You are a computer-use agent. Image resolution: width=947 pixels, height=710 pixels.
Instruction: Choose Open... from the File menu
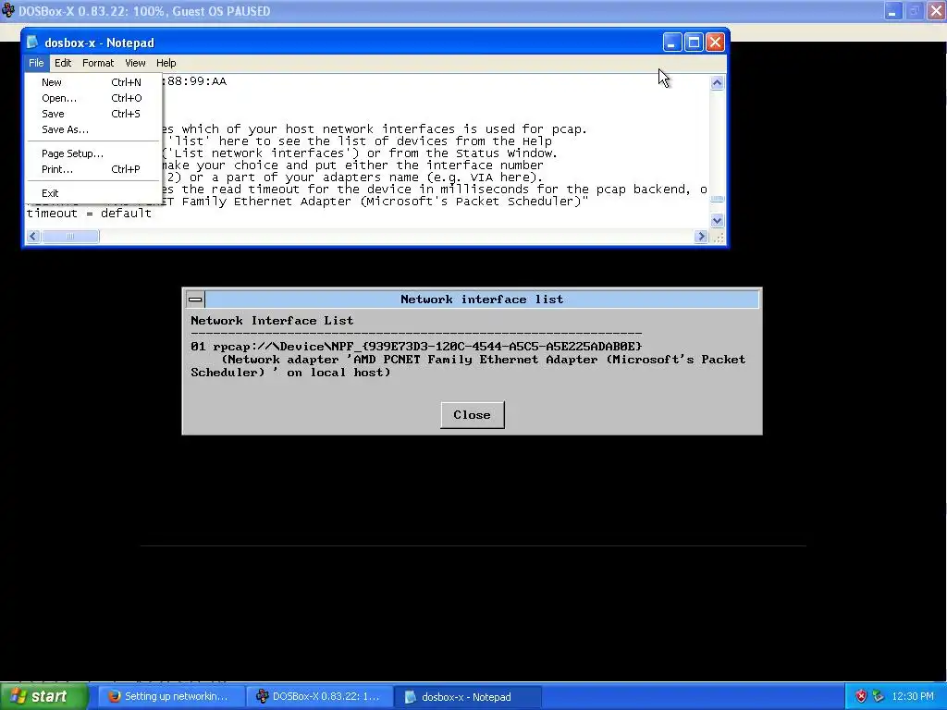point(93,98)
